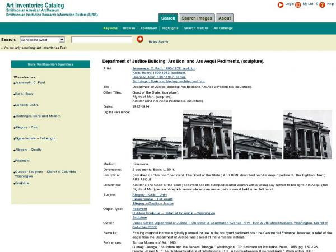Open the My List icon
336x252 pixels.
point(298,4)
